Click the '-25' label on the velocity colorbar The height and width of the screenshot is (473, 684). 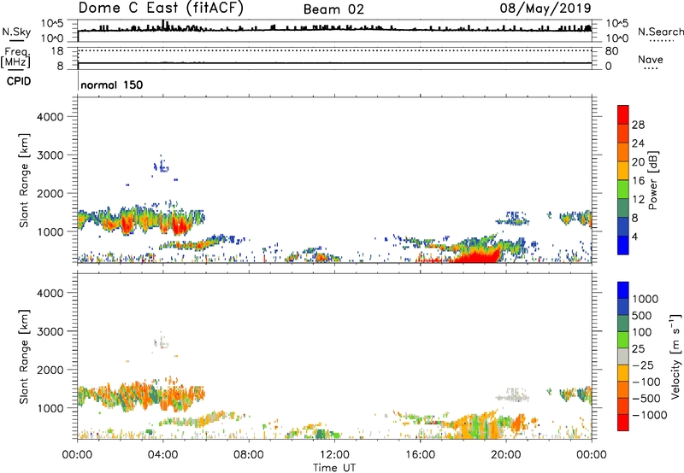pyautogui.click(x=643, y=365)
